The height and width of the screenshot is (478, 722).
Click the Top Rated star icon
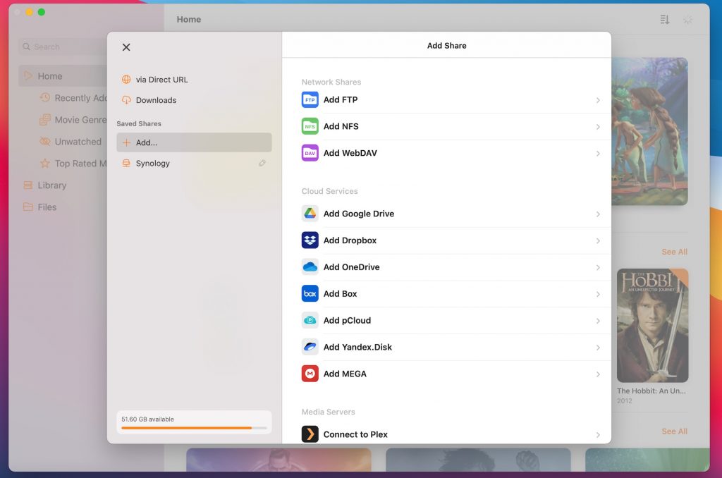pyautogui.click(x=44, y=164)
